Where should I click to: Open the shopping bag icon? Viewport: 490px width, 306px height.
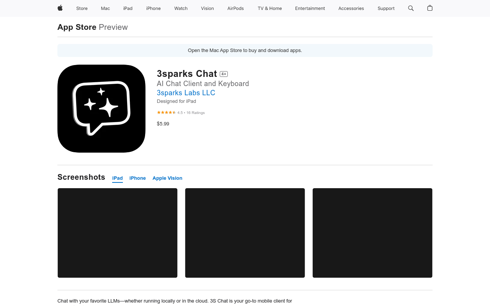[430, 8]
